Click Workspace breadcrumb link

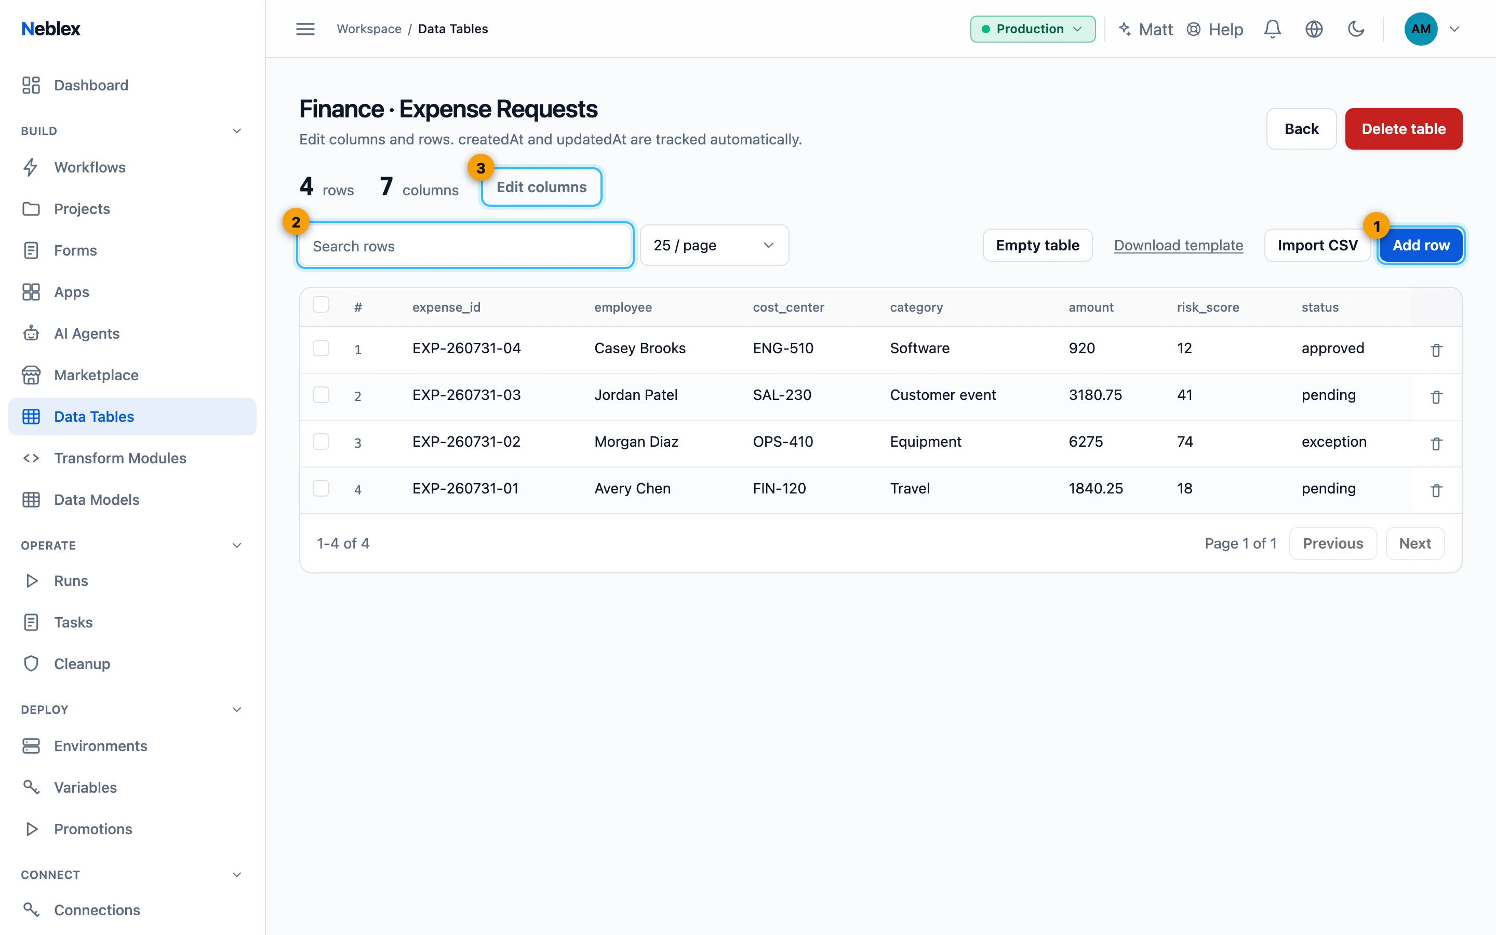pos(369,29)
